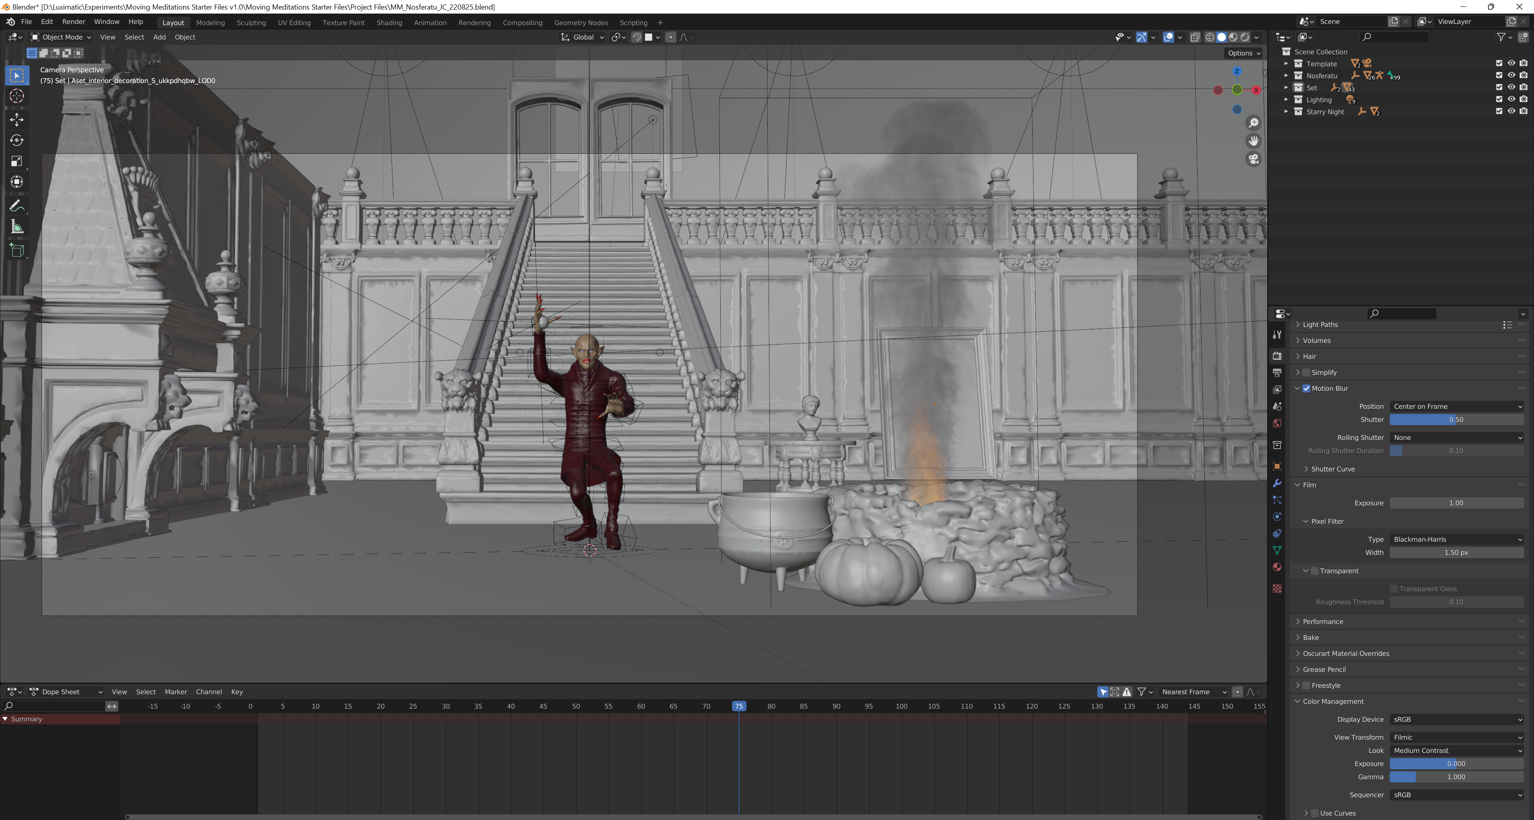Open the motion blur Position dropdown
Image resolution: width=1534 pixels, height=820 pixels.
tap(1456, 406)
